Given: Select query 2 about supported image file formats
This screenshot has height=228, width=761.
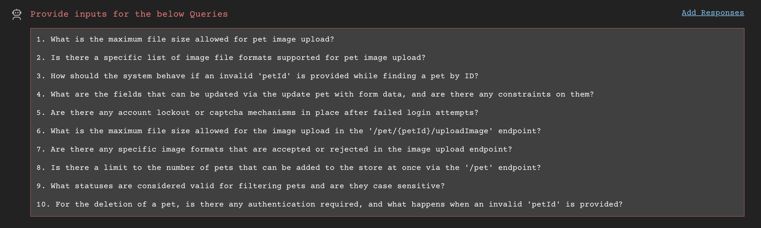Looking at the screenshot, I should pyautogui.click(x=231, y=57).
